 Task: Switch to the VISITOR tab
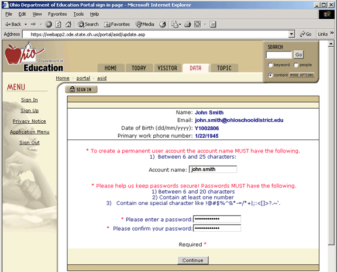pos(167,68)
